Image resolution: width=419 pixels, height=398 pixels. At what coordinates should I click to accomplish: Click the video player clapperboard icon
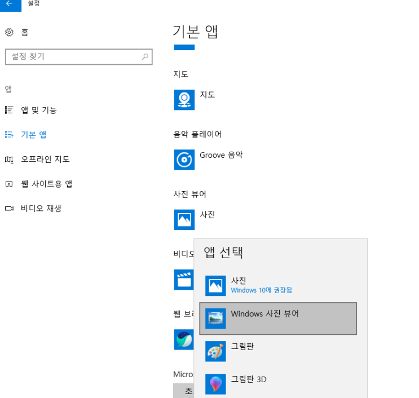[184, 280]
